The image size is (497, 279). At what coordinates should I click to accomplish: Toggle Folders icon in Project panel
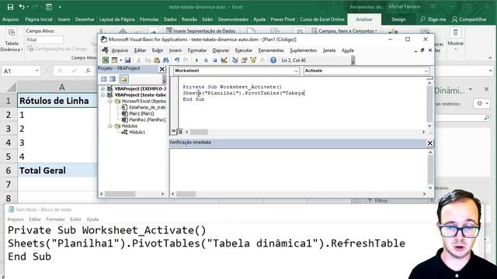(124, 79)
